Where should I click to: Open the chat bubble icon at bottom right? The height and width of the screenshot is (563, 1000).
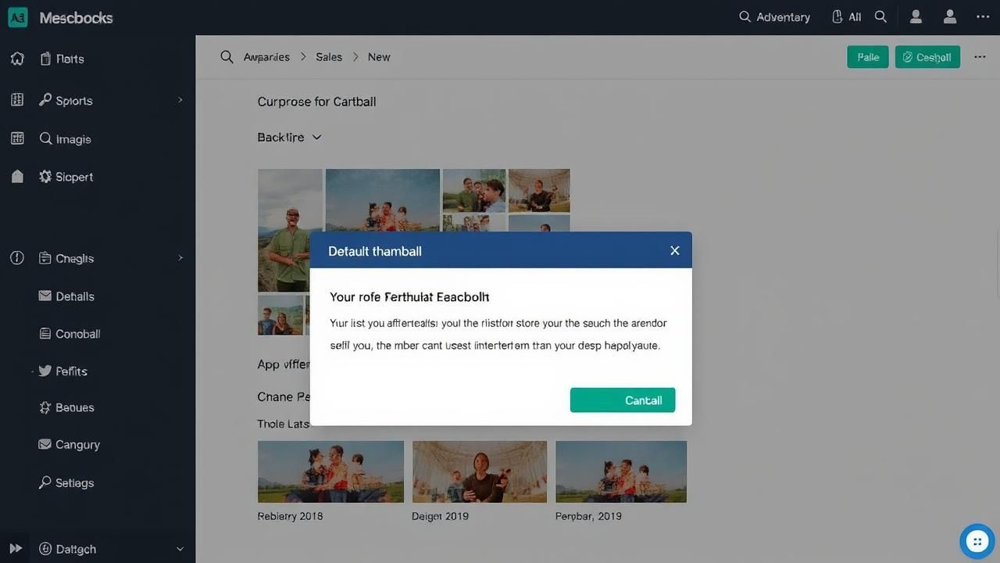977,541
